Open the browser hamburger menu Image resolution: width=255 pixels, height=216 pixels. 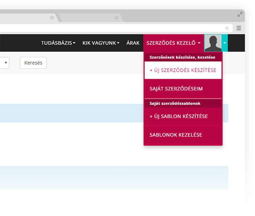tap(239, 28)
